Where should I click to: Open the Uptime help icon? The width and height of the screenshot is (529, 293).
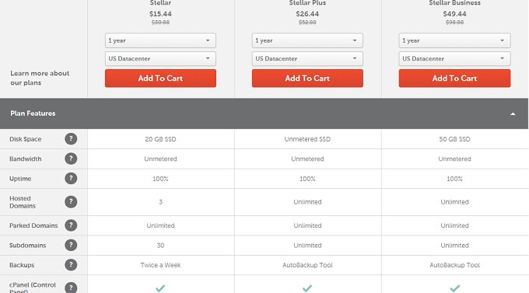(71, 178)
